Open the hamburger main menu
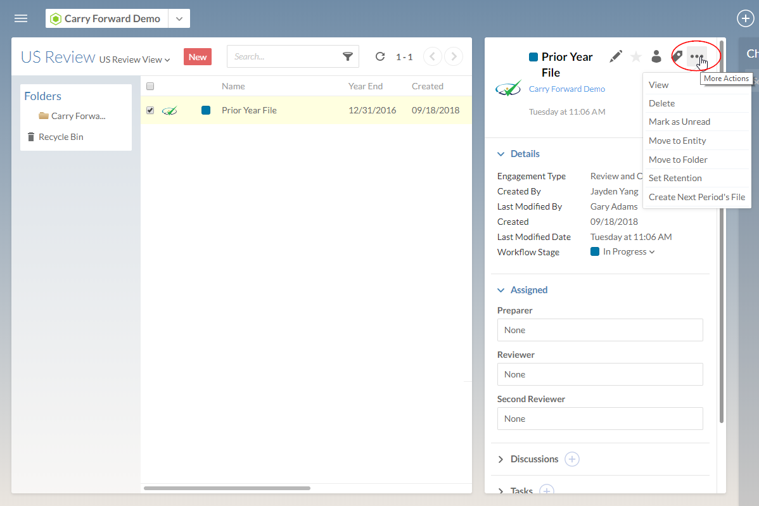 click(x=21, y=18)
